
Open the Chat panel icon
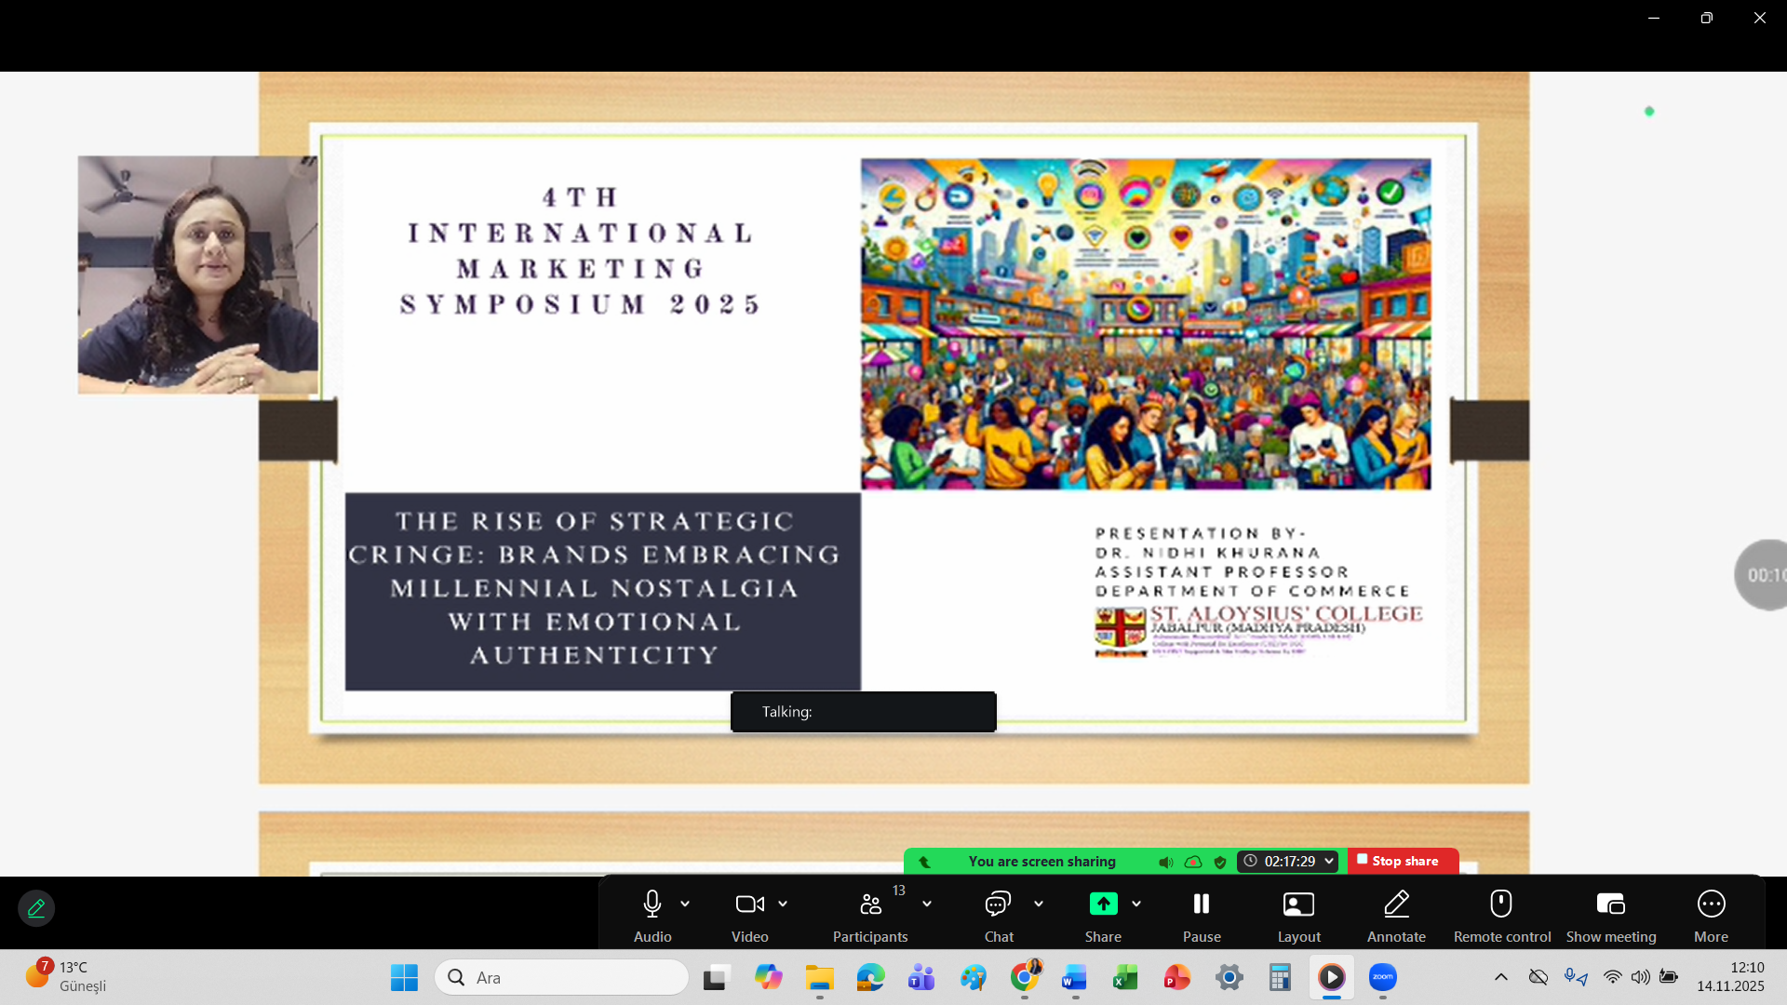998,904
